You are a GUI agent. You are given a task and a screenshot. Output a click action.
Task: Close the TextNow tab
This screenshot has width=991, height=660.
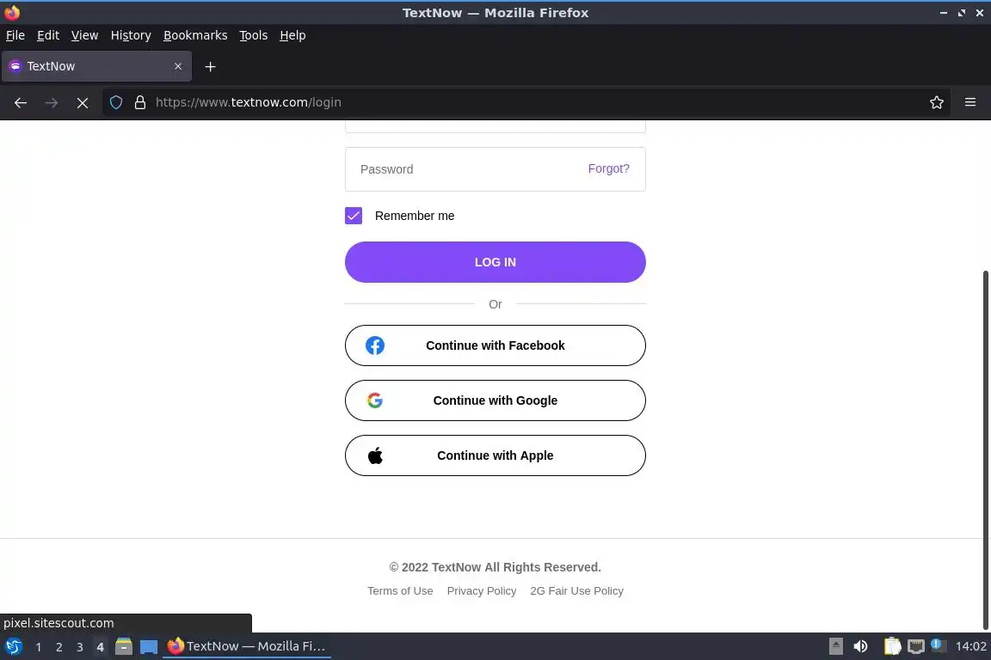coord(178,66)
